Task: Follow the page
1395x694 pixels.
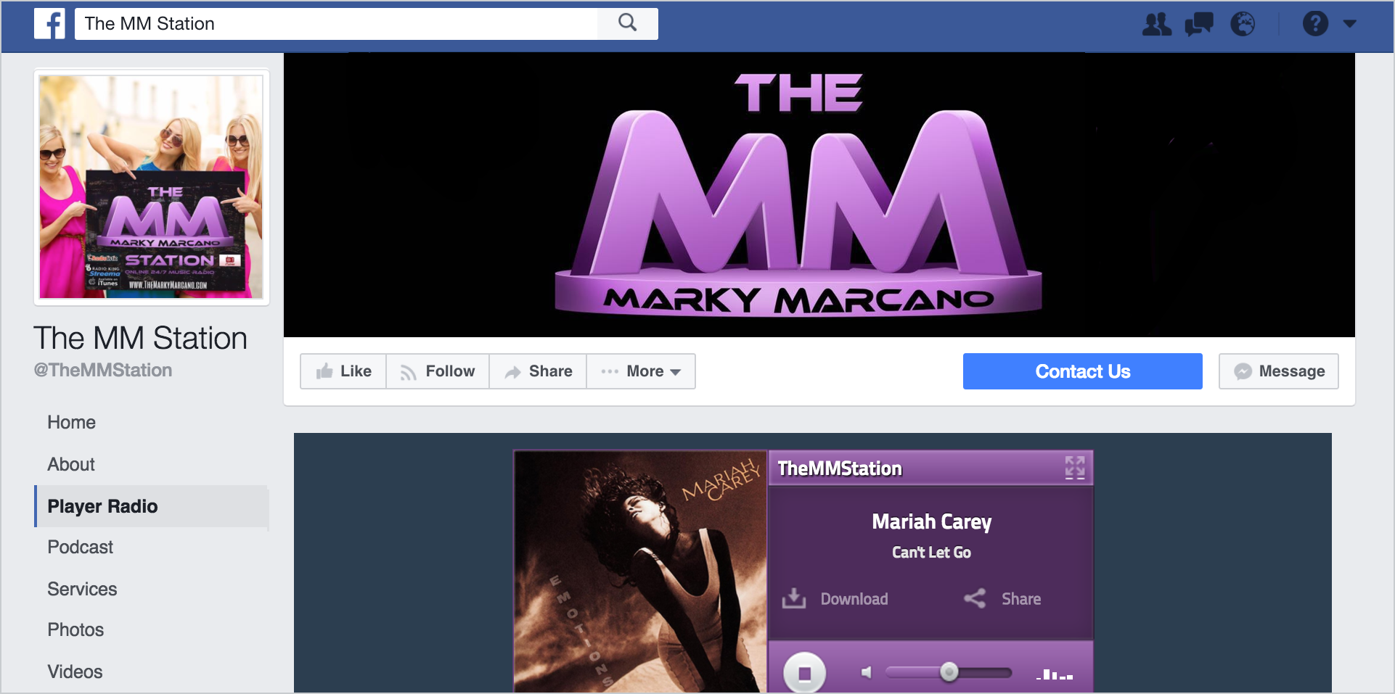Action: pyautogui.click(x=438, y=371)
